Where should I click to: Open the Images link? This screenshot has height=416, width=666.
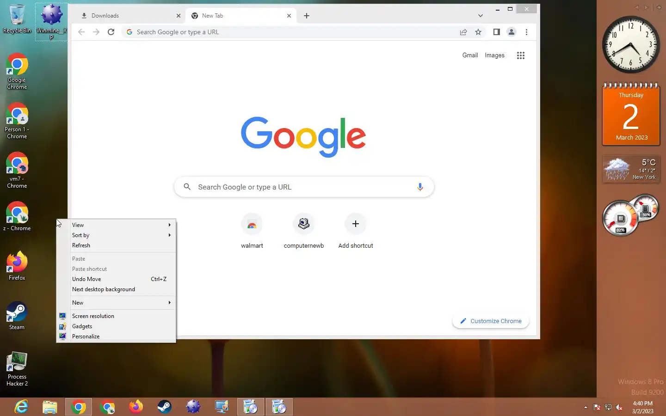tap(494, 55)
